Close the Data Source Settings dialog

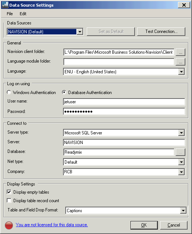(184, 5)
